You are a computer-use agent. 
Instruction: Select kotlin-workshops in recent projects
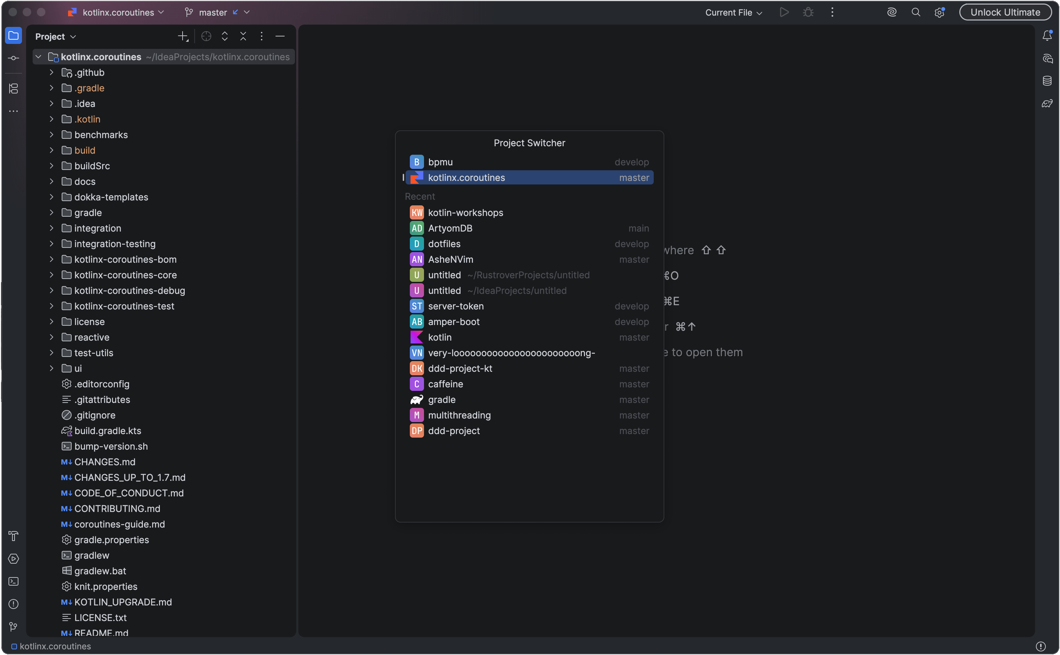[529, 213]
